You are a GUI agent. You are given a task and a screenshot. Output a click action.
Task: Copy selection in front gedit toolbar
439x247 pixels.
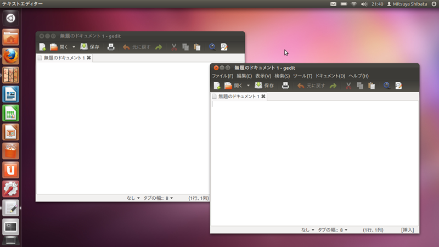tap(360, 86)
